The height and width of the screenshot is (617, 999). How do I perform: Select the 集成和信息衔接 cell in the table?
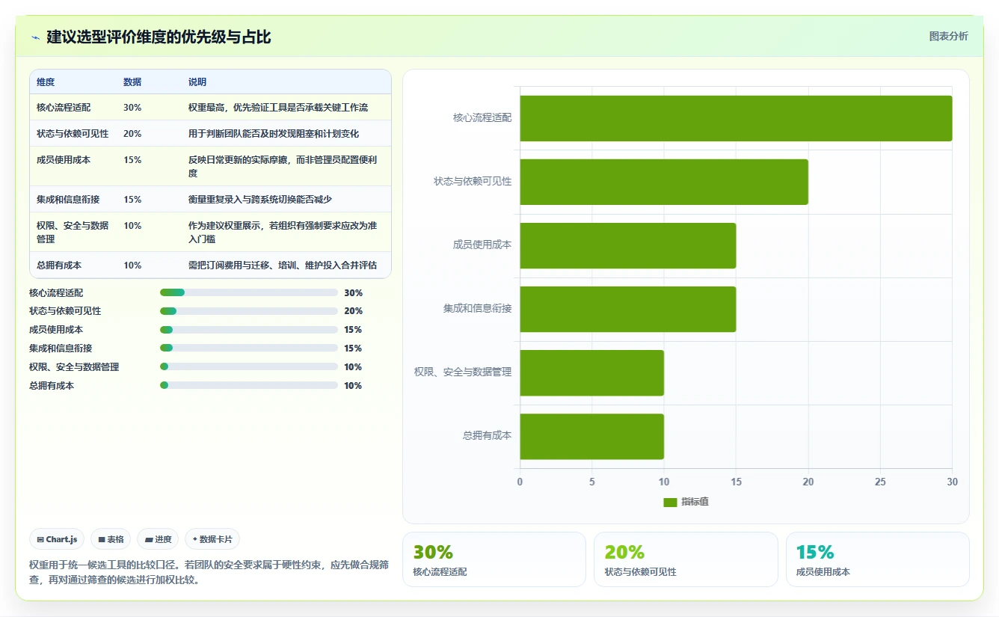[68, 200]
